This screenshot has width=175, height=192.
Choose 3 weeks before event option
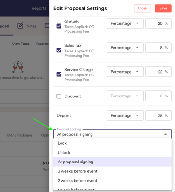pos(113,171)
